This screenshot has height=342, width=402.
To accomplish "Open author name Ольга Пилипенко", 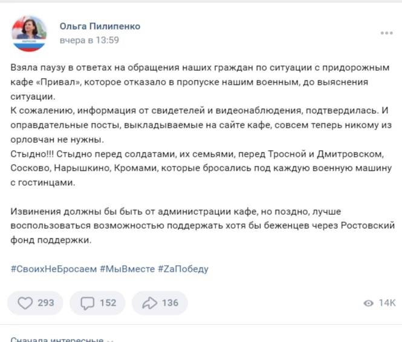I will coord(100,26).
